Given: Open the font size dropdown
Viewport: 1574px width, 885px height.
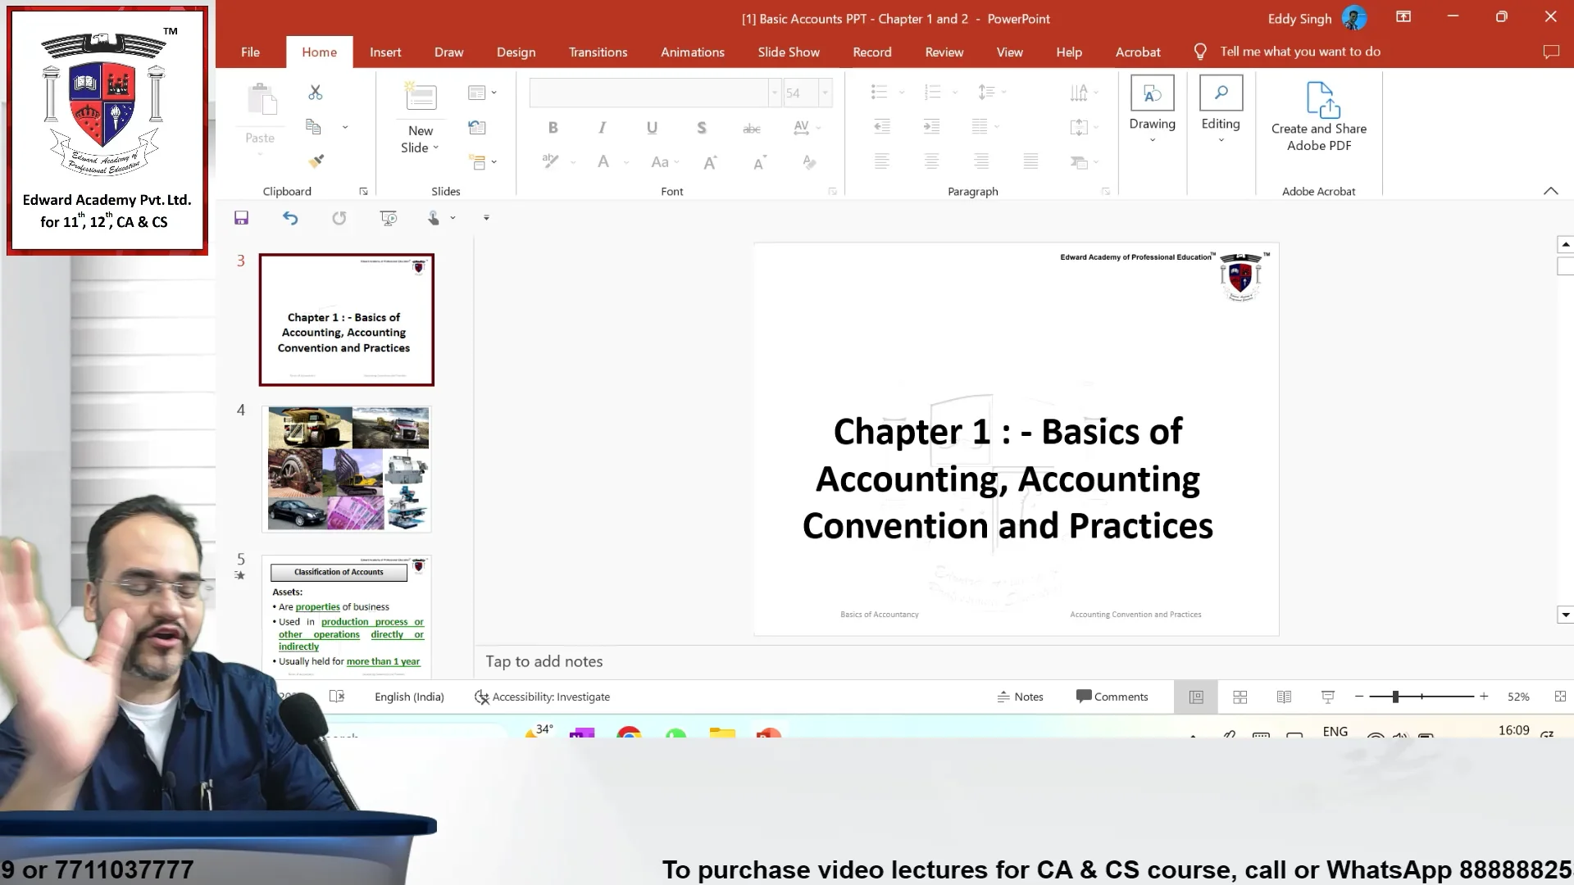Looking at the screenshot, I should click(826, 93).
